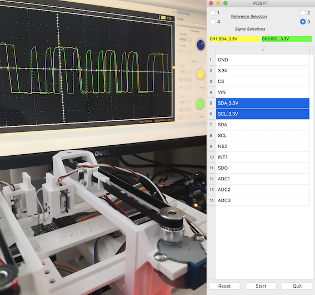Click the yellow channel 1 knob

pyautogui.click(x=201, y=75)
